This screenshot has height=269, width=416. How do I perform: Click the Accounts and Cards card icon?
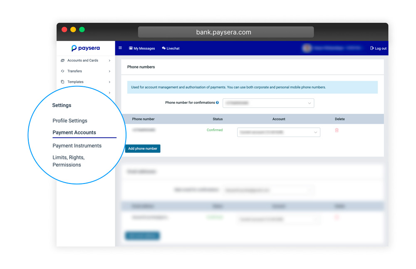[x=63, y=60]
